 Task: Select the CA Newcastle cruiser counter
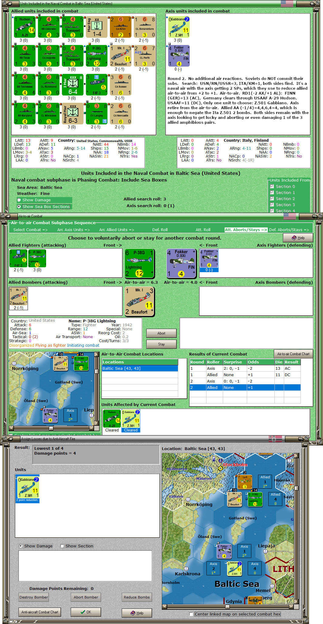pyautogui.click(x=121, y=114)
